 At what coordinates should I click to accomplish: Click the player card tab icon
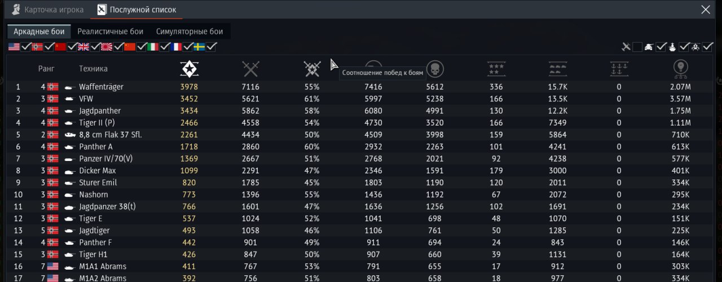(x=16, y=10)
